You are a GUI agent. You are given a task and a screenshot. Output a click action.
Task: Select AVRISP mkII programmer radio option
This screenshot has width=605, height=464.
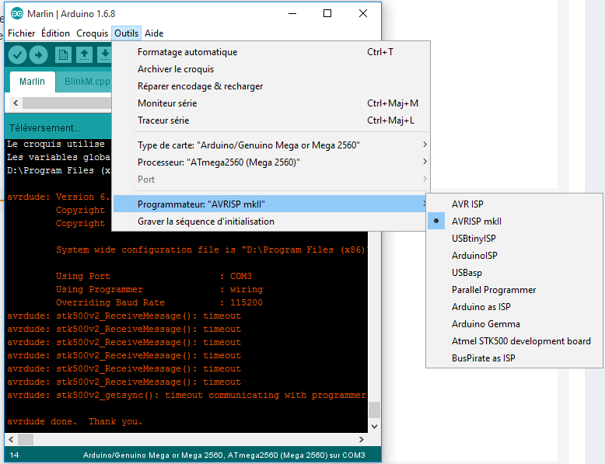[x=515, y=222]
